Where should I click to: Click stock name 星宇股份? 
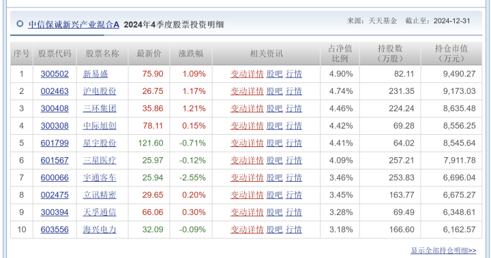point(100,143)
